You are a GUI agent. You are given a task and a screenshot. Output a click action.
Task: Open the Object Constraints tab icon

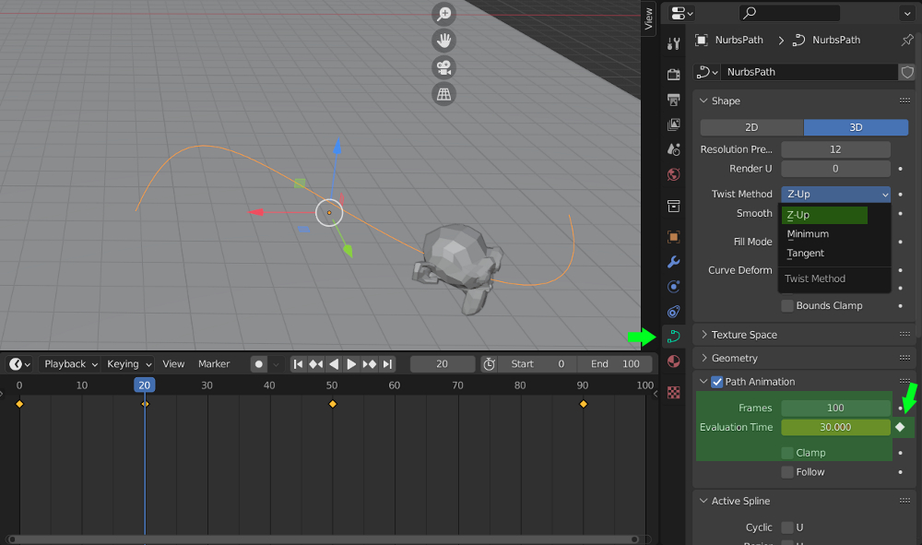coord(674,312)
